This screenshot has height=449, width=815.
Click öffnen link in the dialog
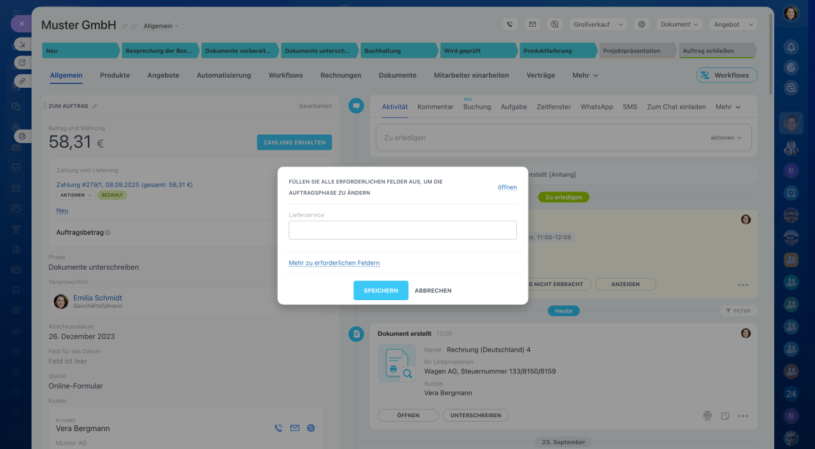tap(507, 187)
